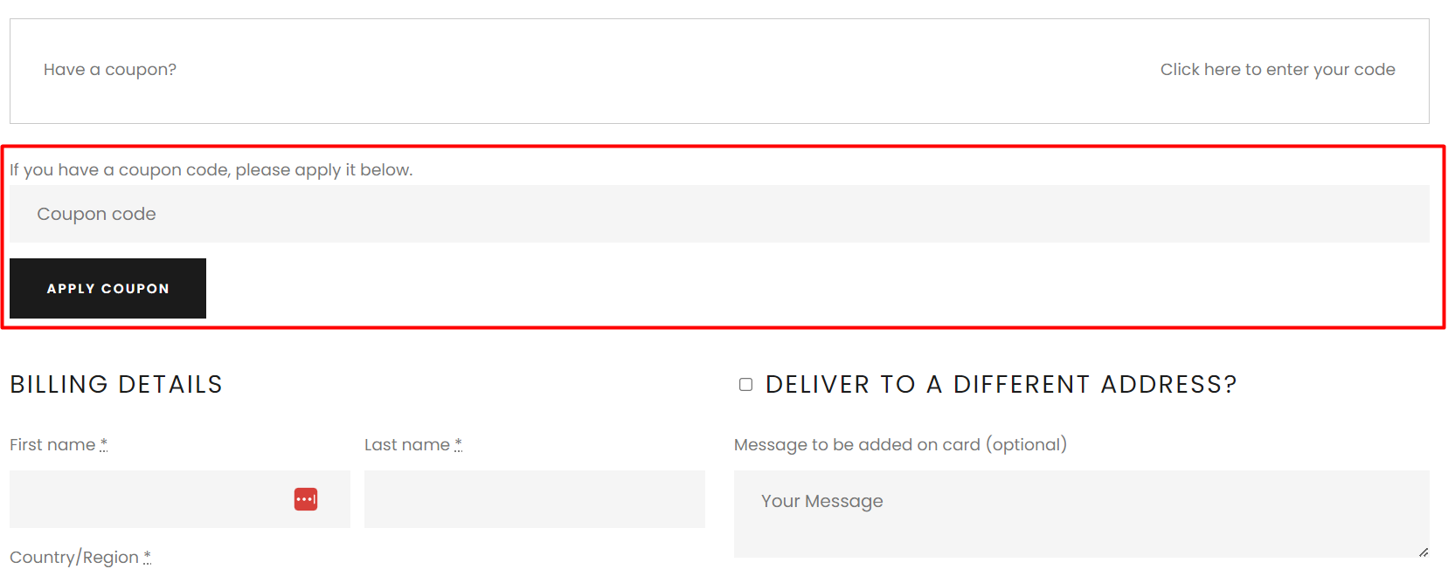Click into the First name text field
Image resolution: width=1455 pixels, height=576 pixels.
click(149, 499)
